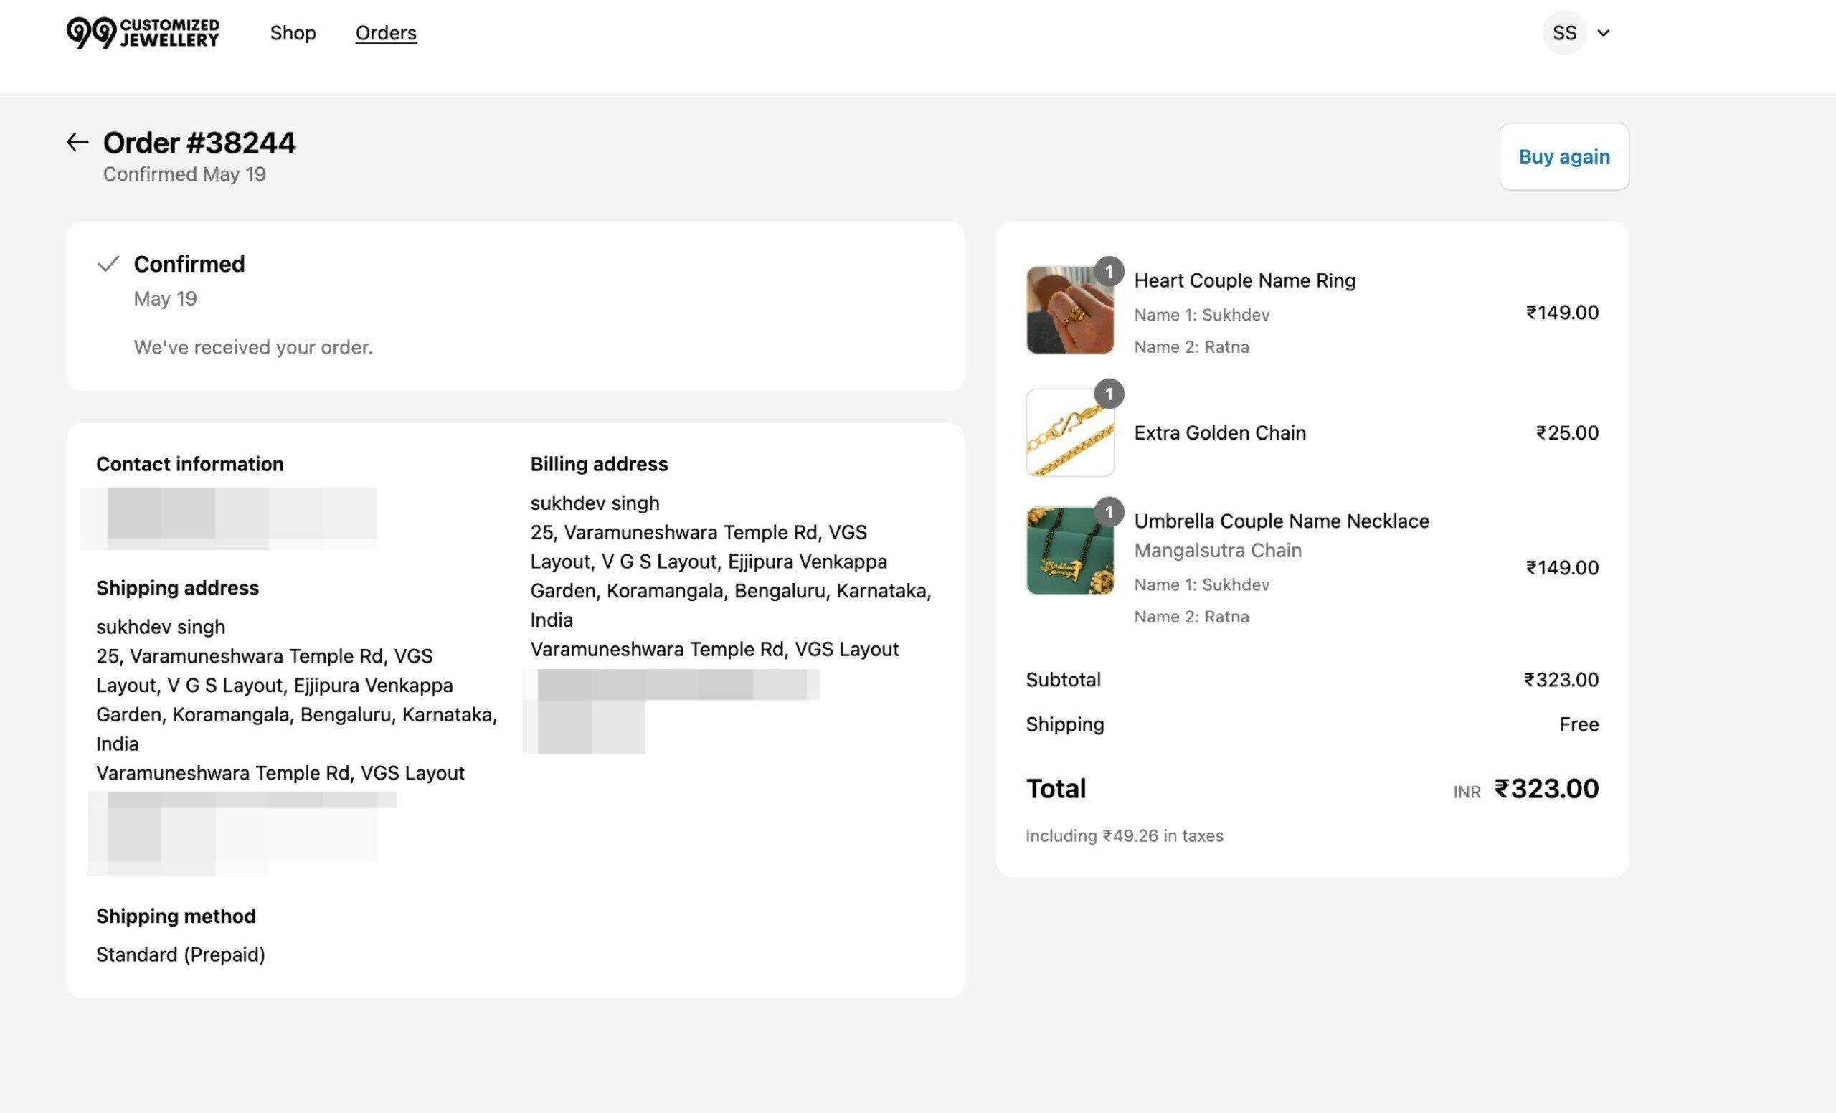Click the SS account avatar

[1563, 33]
